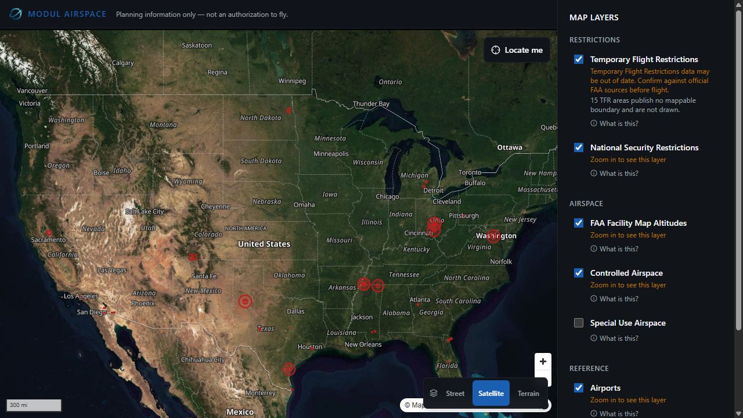Select the TFR circle near Sacramento
743x418 pixels.
(x=49, y=233)
